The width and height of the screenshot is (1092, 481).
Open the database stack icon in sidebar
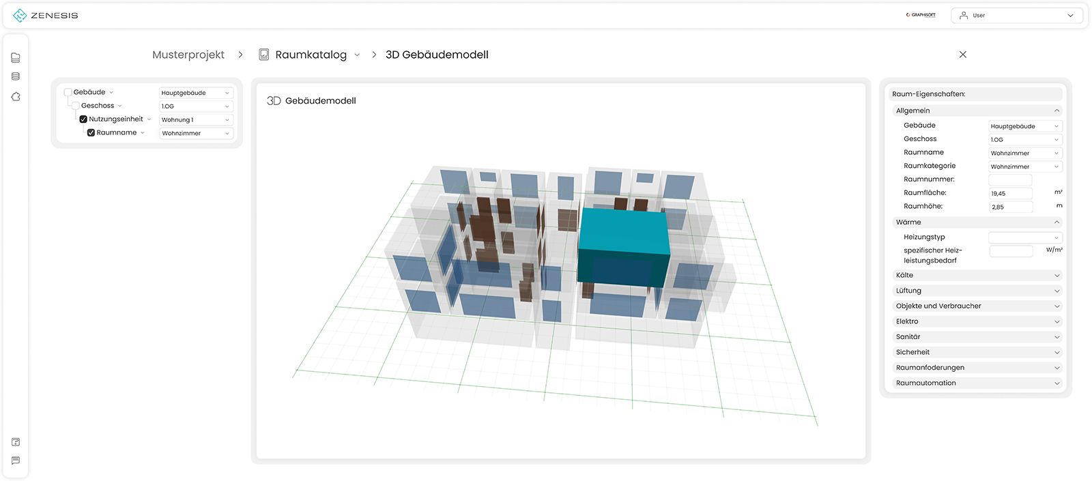[x=16, y=76]
